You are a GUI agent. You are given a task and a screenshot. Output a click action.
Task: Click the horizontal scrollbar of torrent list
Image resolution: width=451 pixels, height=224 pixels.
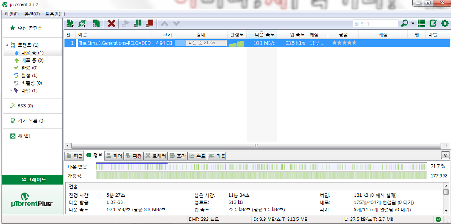[x=256, y=146]
